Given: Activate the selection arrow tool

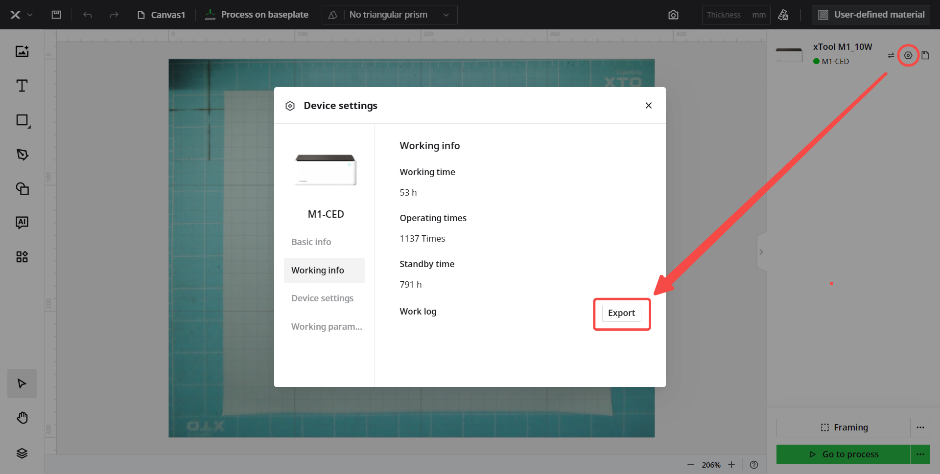Looking at the screenshot, I should (x=22, y=384).
